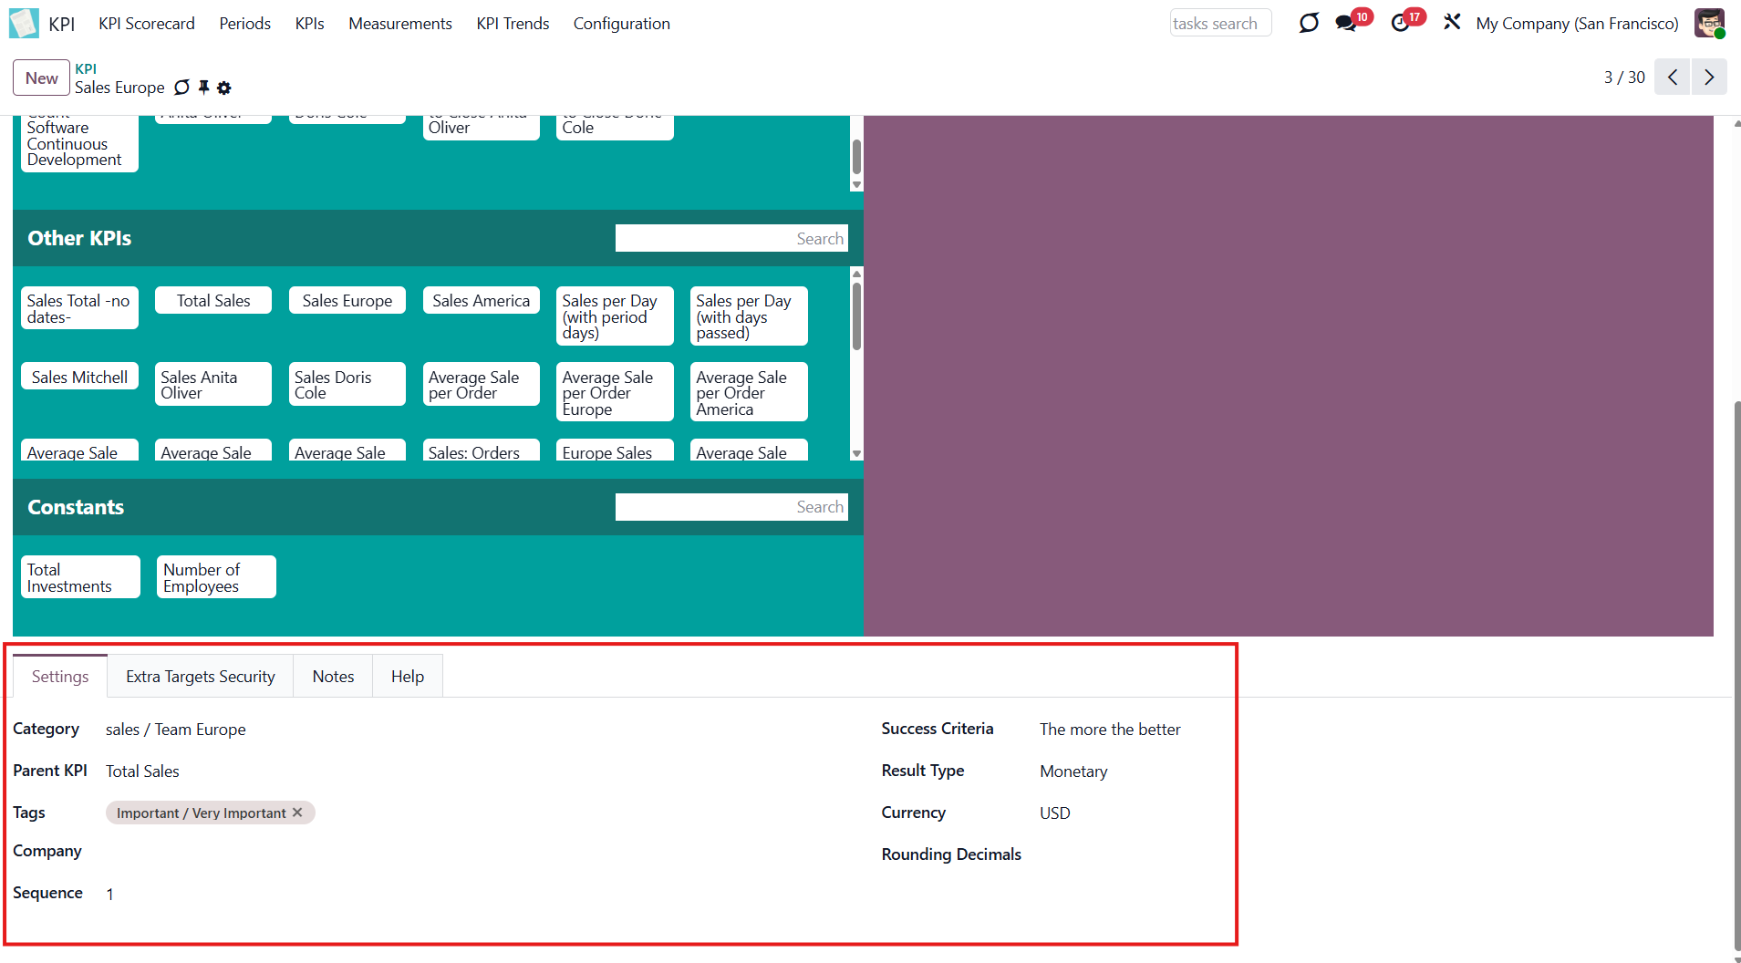Open the messages chat icon

click(1345, 23)
